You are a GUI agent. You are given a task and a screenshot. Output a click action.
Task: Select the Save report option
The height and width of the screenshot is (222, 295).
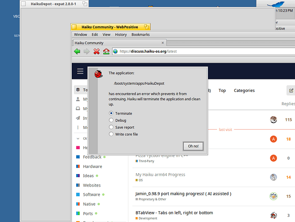pos(111,127)
